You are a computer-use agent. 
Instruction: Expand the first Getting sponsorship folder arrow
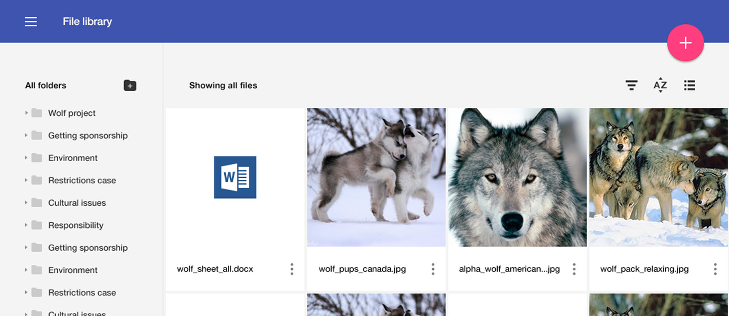pyautogui.click(x=26, y=135)
